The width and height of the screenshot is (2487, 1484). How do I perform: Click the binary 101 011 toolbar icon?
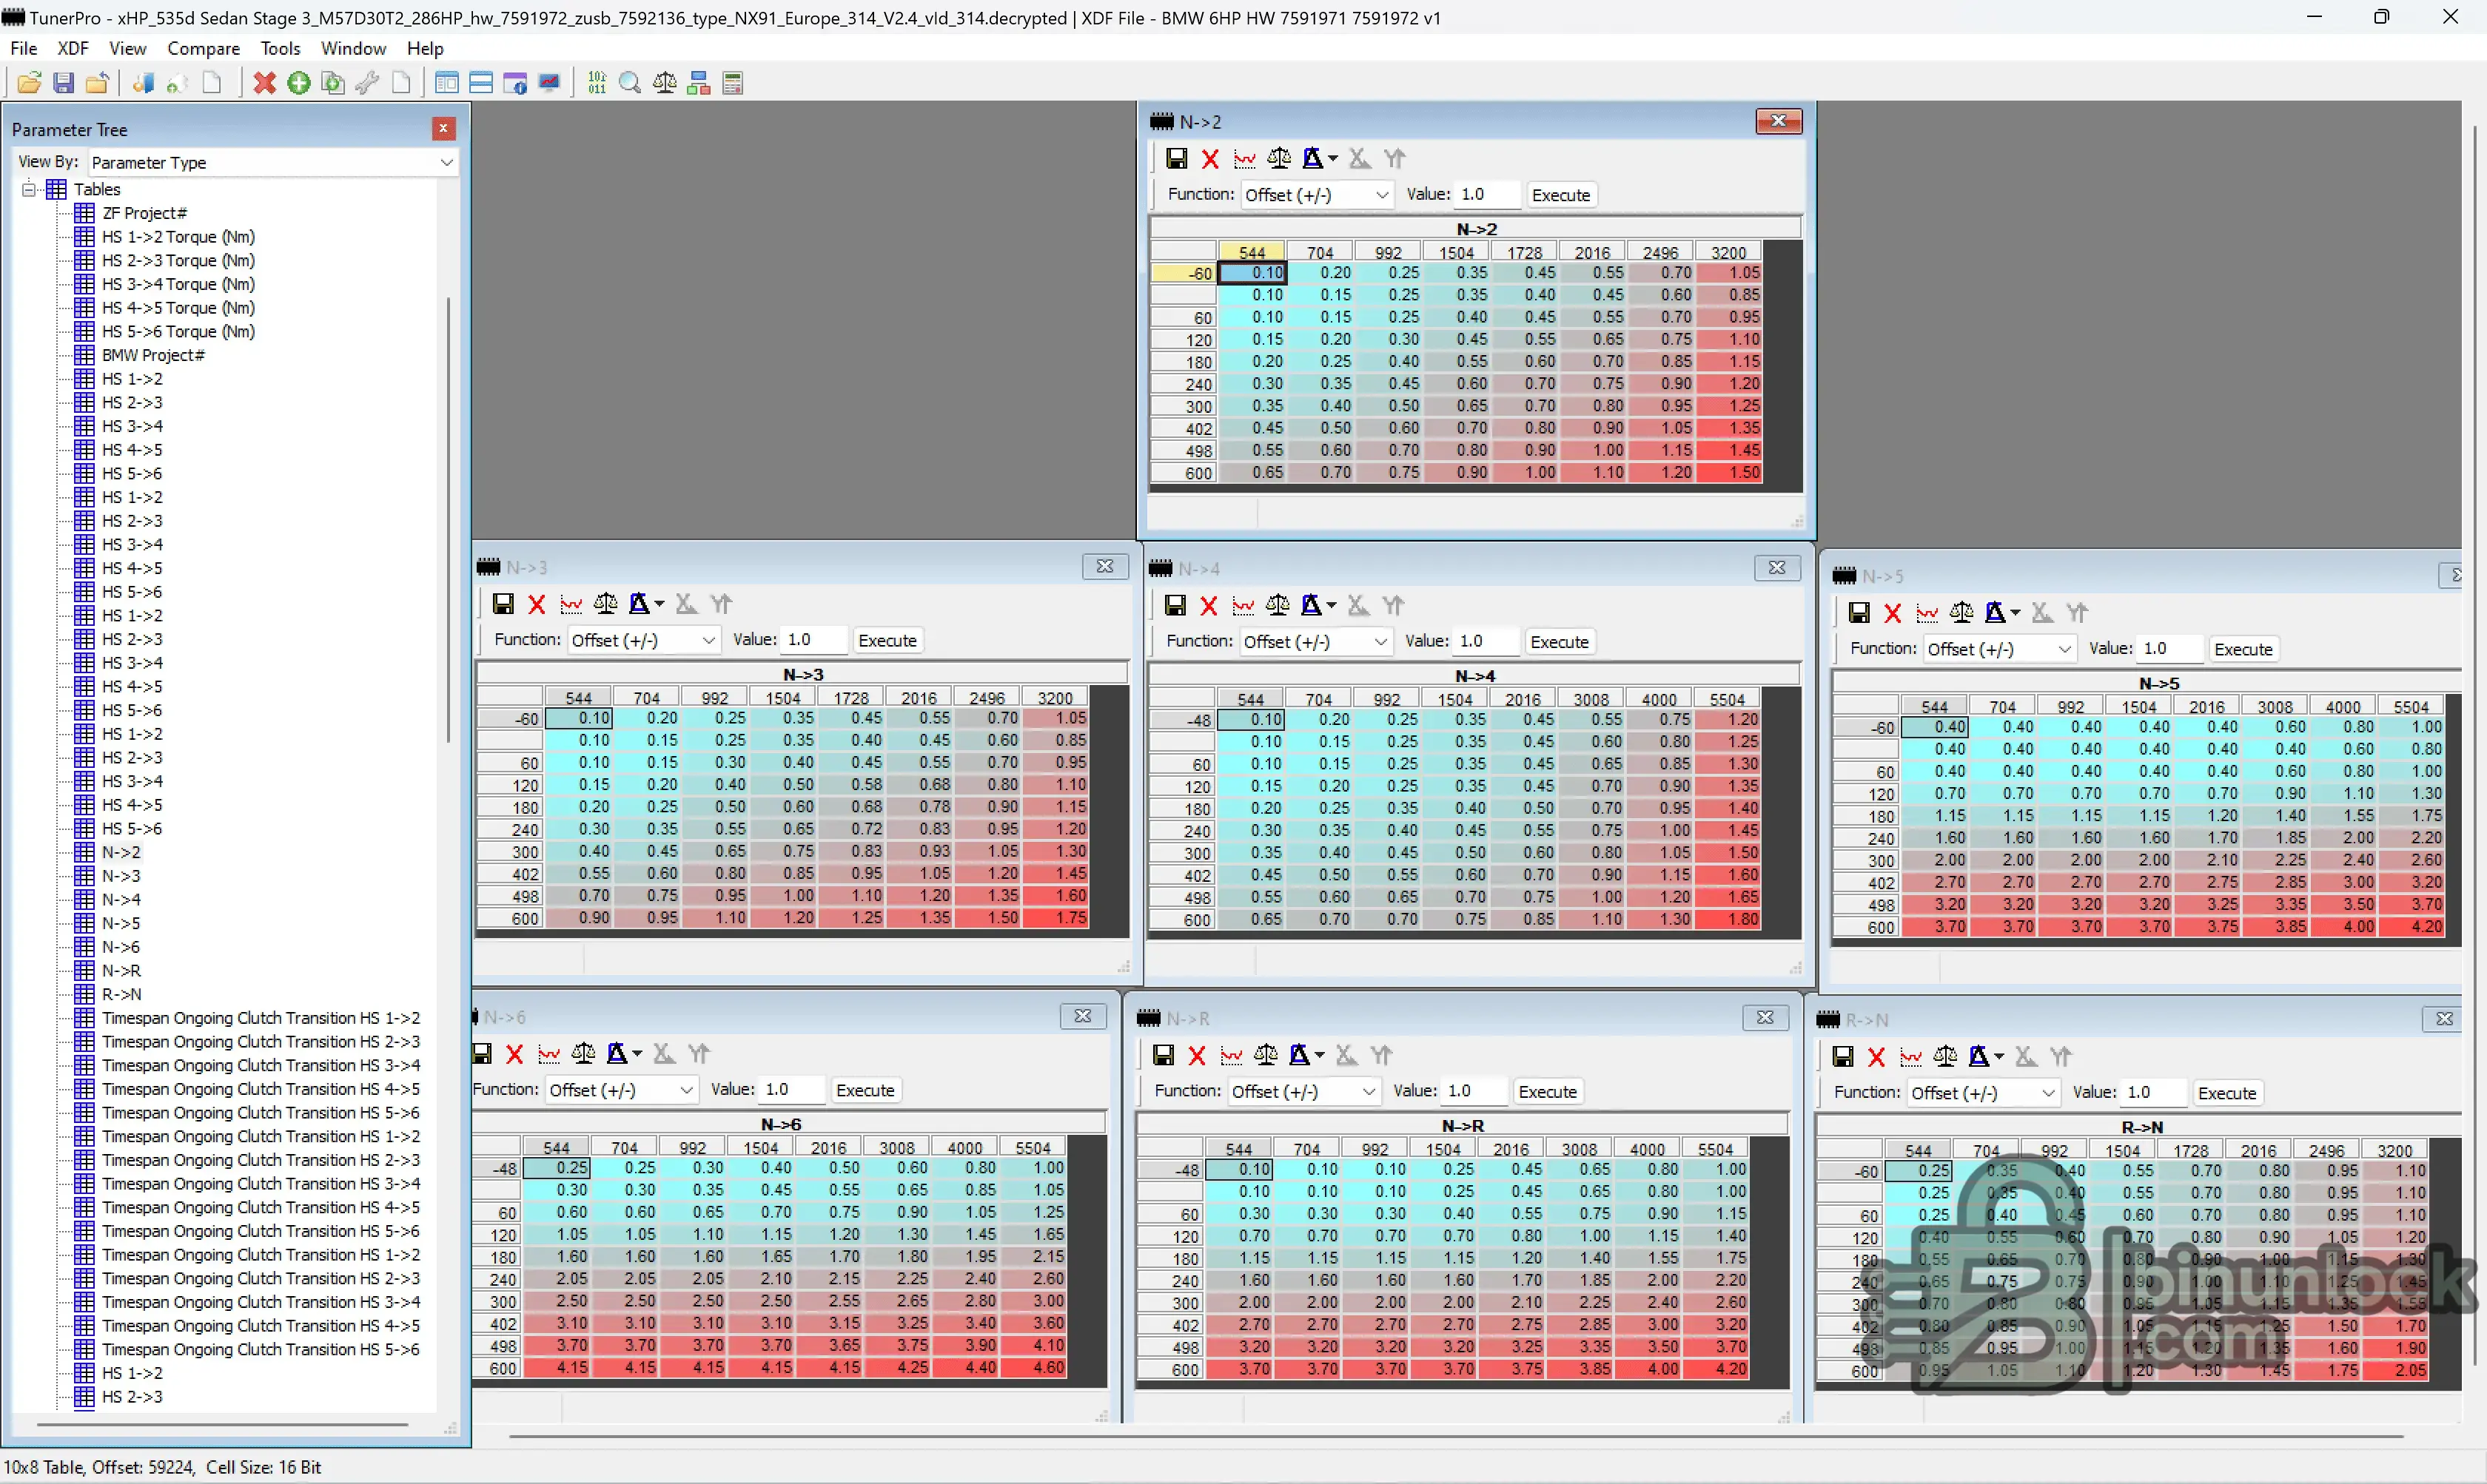click(x=597, y=83)
